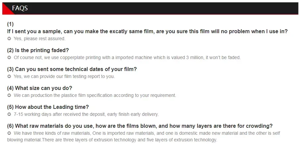Click the red triangle in FAQS header
Image resolution: width=299 pixels, height=148 pixels.
click(5, 11)
